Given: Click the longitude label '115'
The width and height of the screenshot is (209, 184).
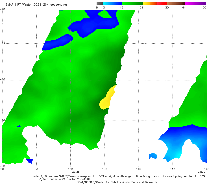Looking at the screenshot, I should click(x=173, y=169).
